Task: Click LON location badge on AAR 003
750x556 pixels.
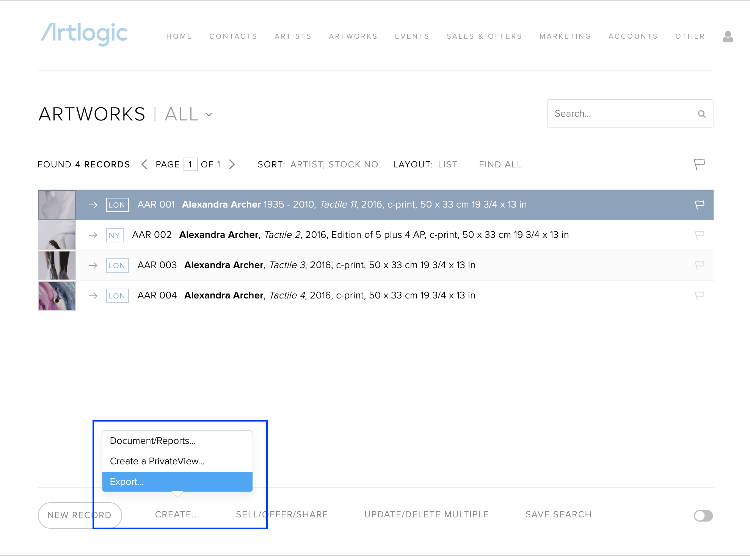Action: (x=117, y=266)
